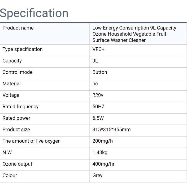Click the 6.5W rated power value
This screenshot has height=183, width=187.
click(x=98, y=118)
